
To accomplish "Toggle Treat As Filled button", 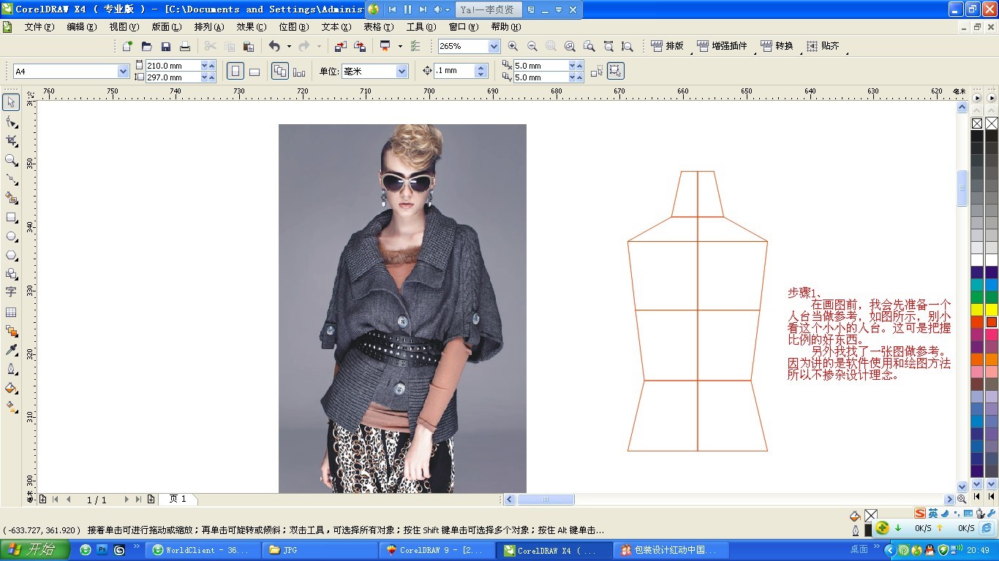I will [615, 71].
